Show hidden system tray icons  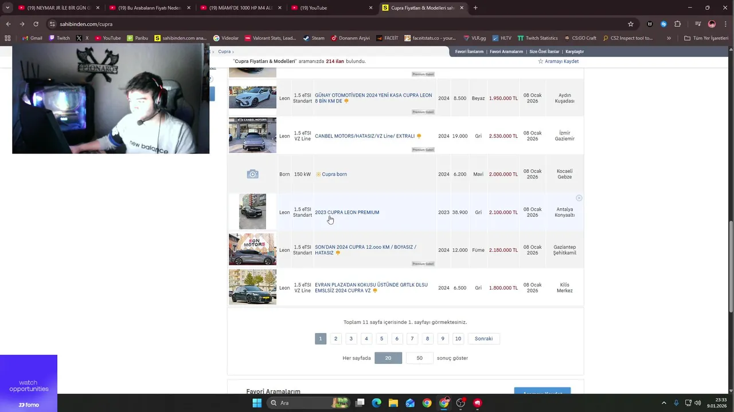click(x=664, y=403)
